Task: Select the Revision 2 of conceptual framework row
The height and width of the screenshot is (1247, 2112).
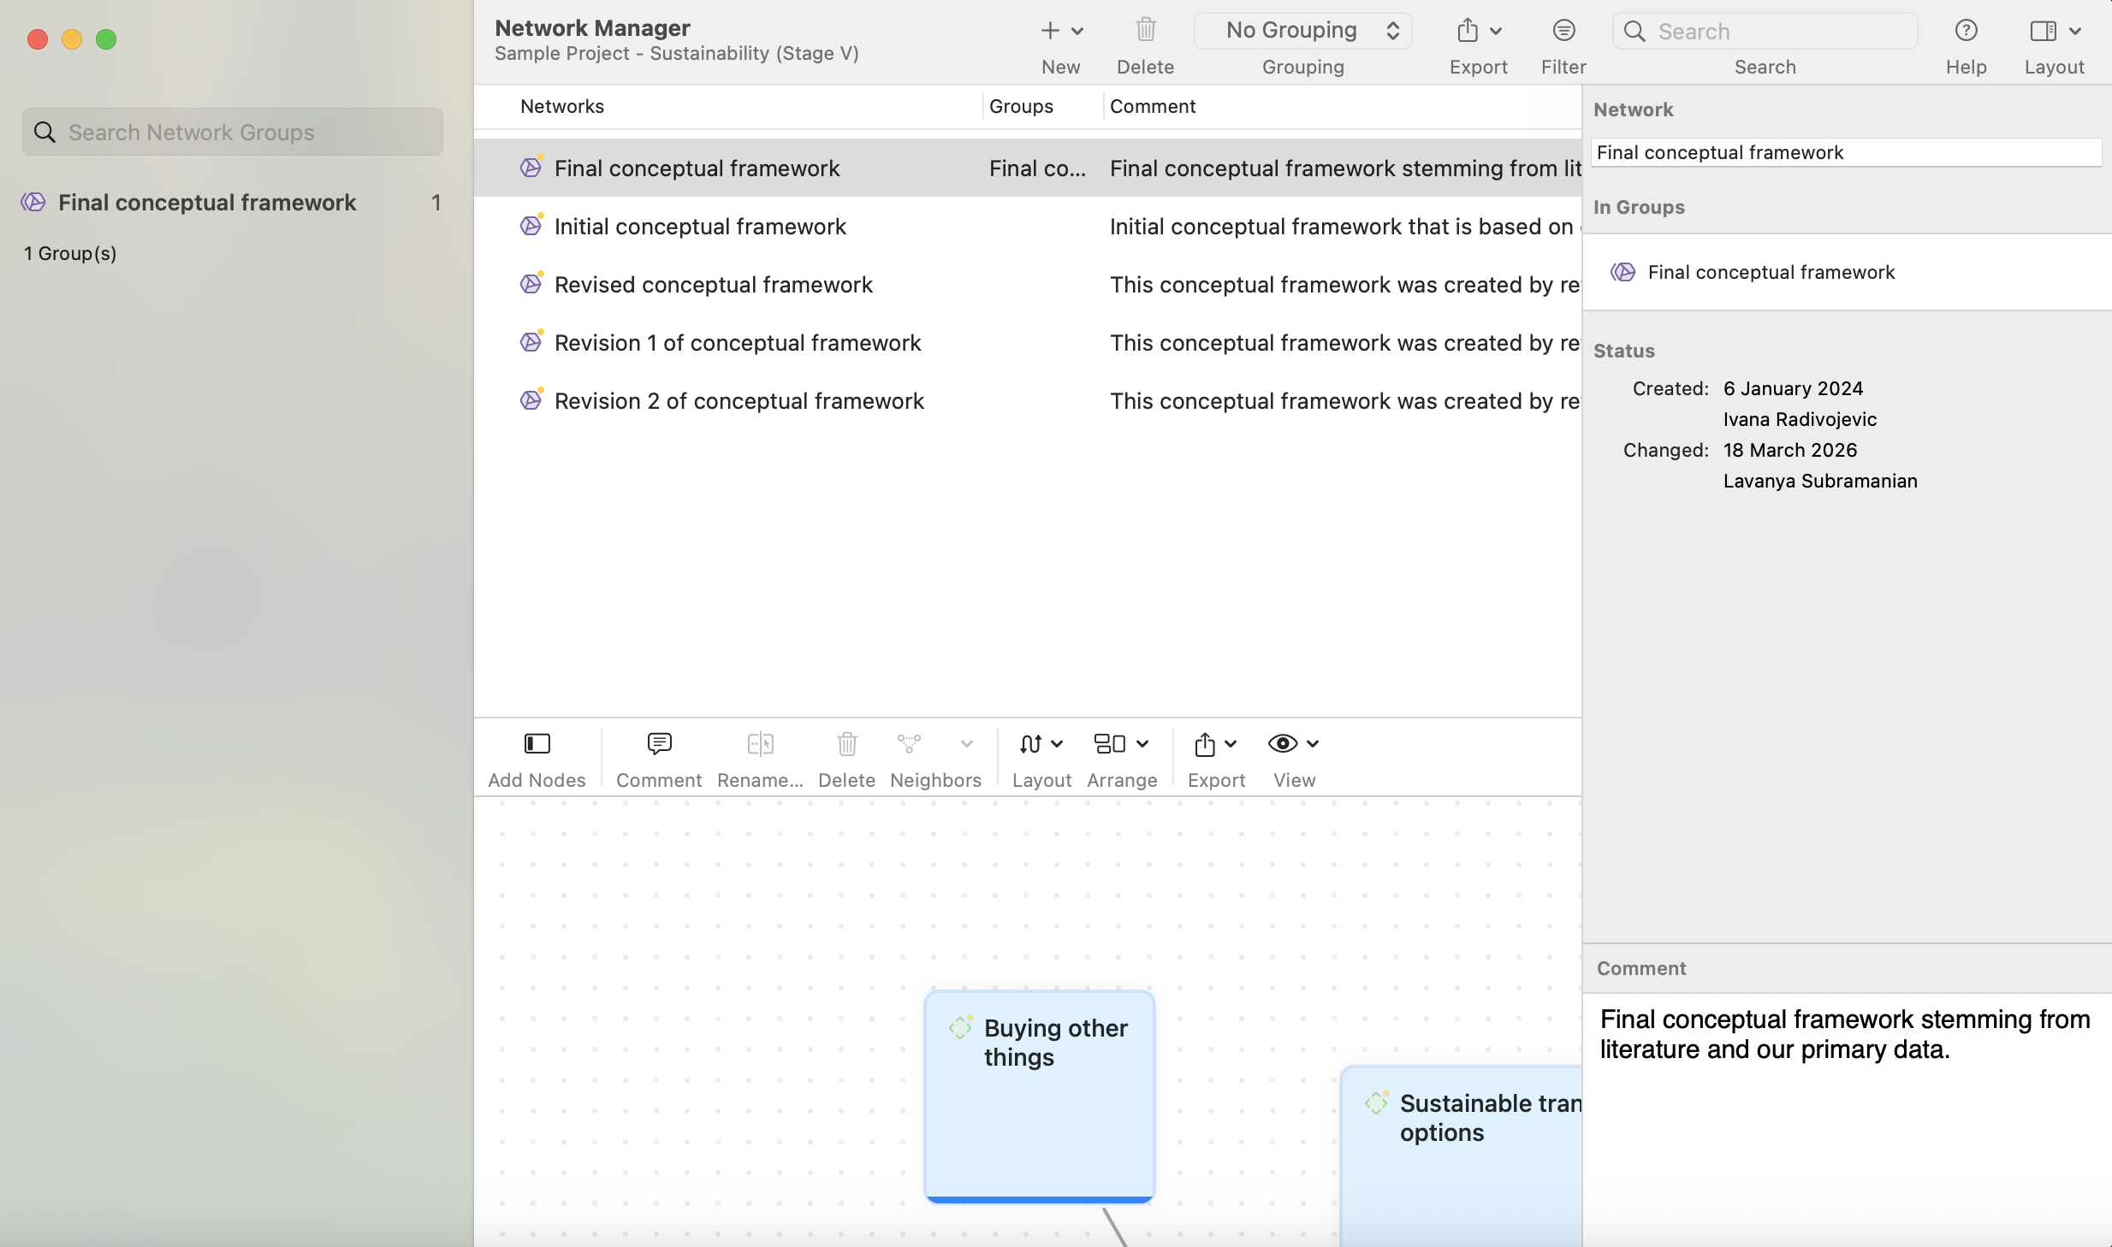Action: click(x=739, y=401)
